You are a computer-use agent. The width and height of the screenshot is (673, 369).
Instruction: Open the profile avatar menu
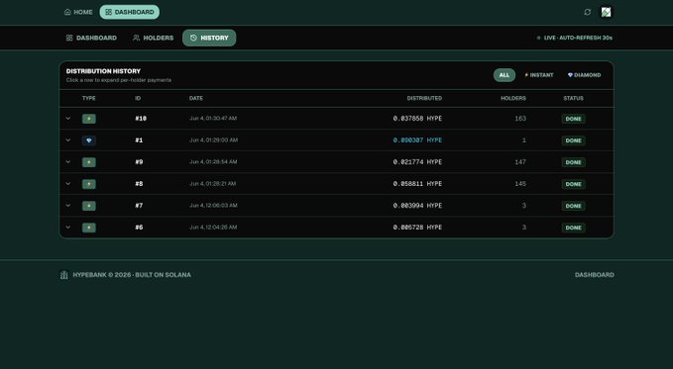pyautogui.click(x=606, y=12)
